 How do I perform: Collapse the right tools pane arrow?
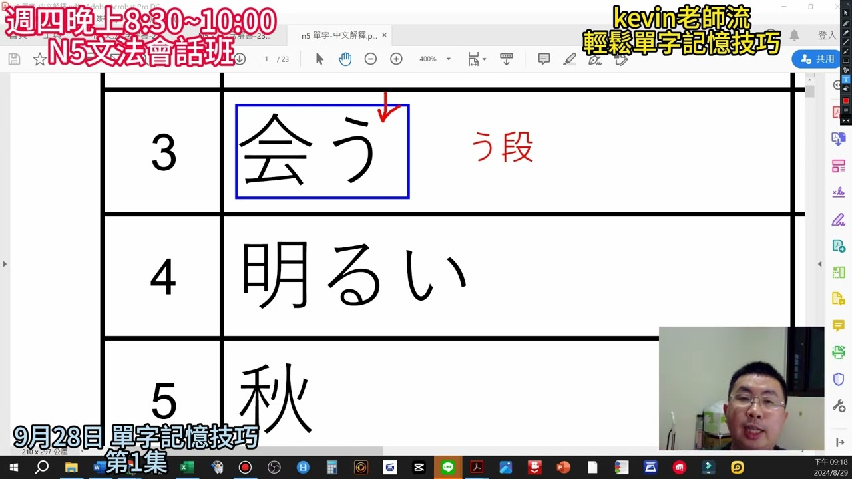coord(839,442)
